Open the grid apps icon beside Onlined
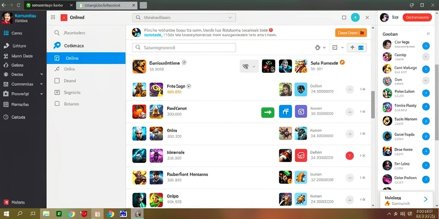 click(x=53, y=17)
